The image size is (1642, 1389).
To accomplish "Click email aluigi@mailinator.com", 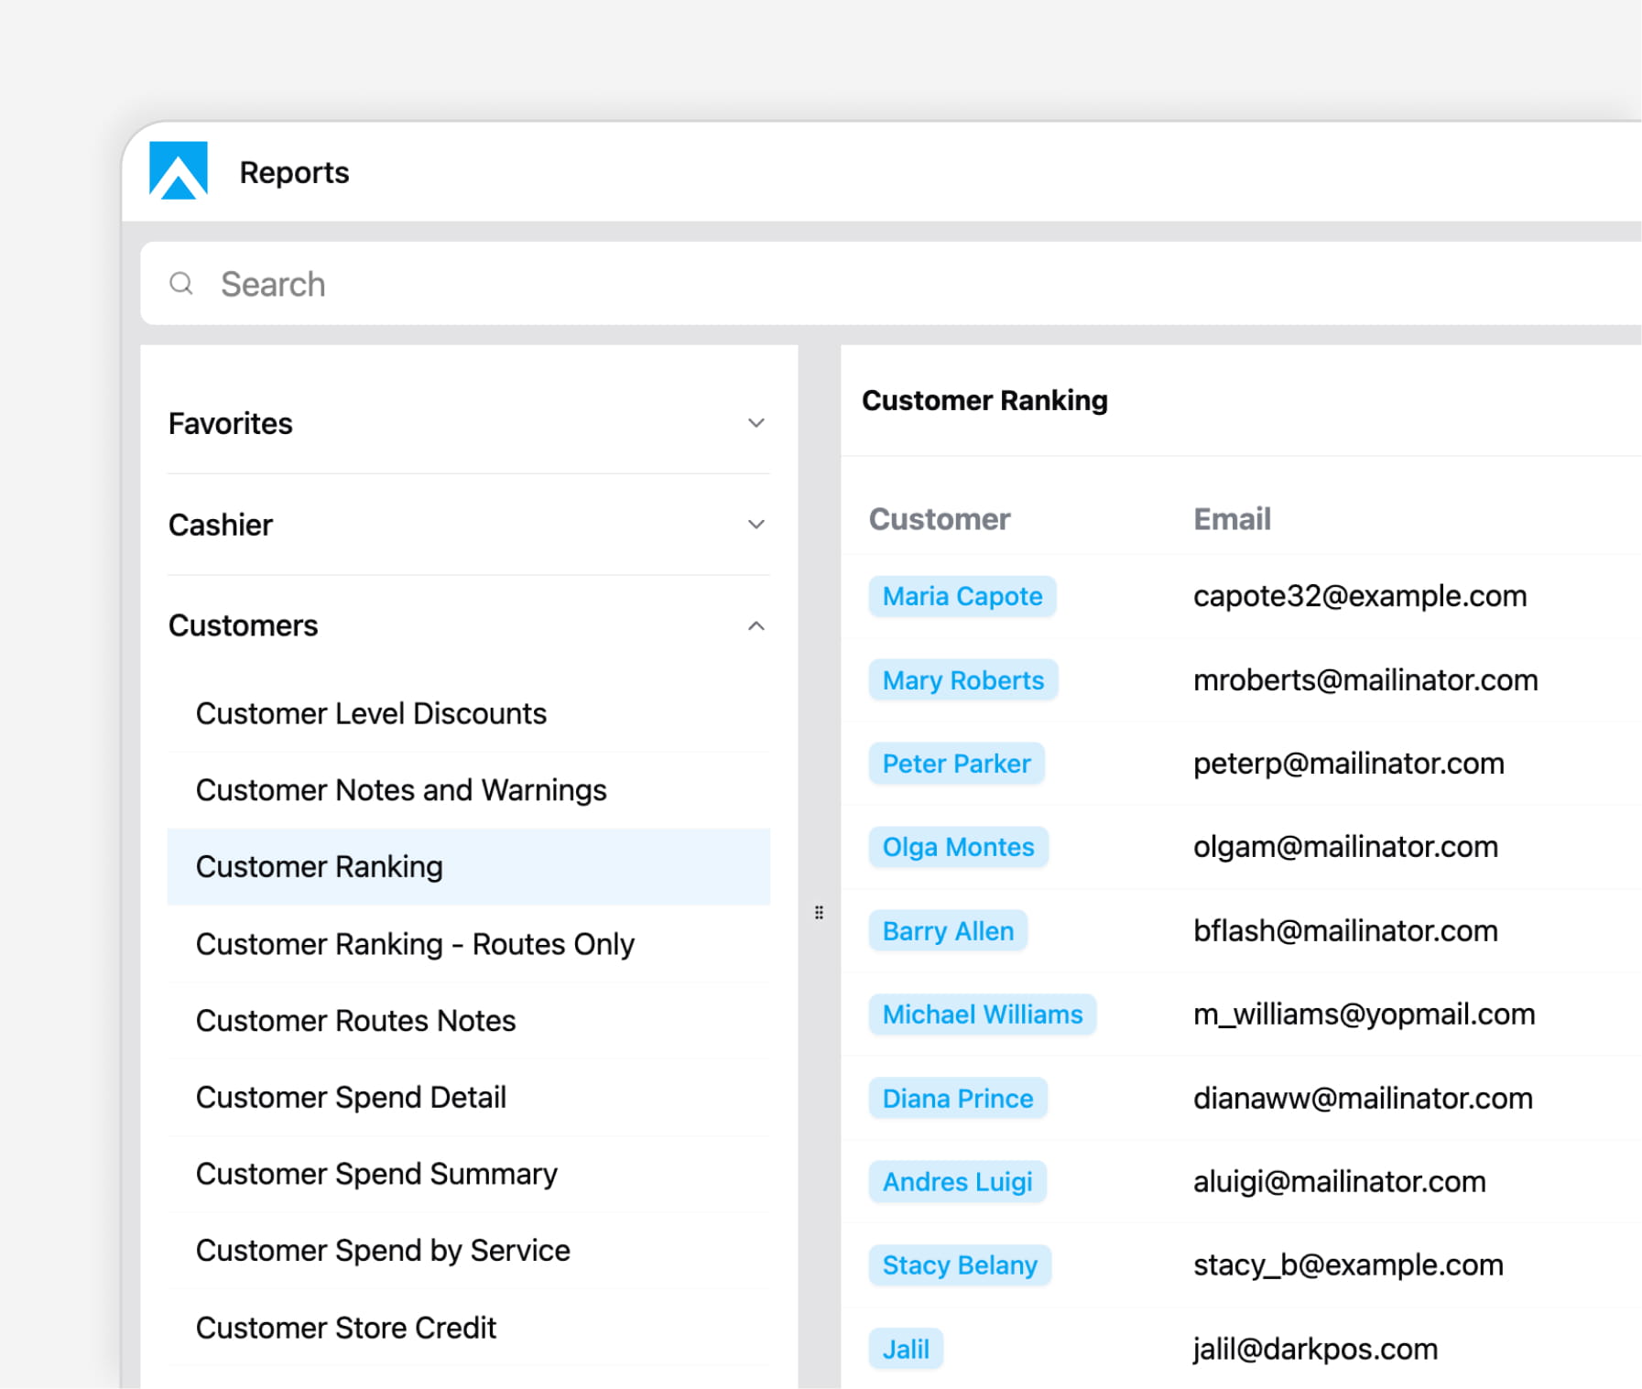I will click(x=1340, y=1182).
